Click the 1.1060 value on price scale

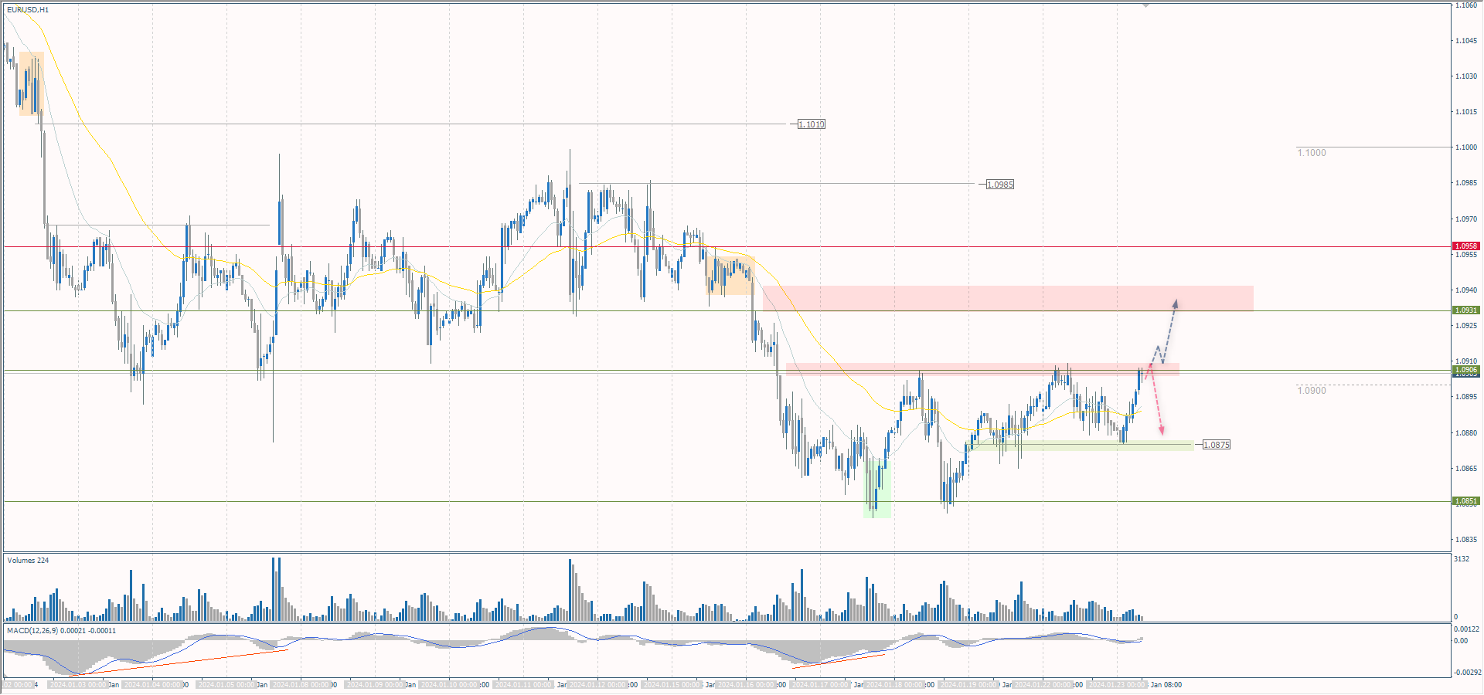pyautogui.click(x=1466, y=5)
